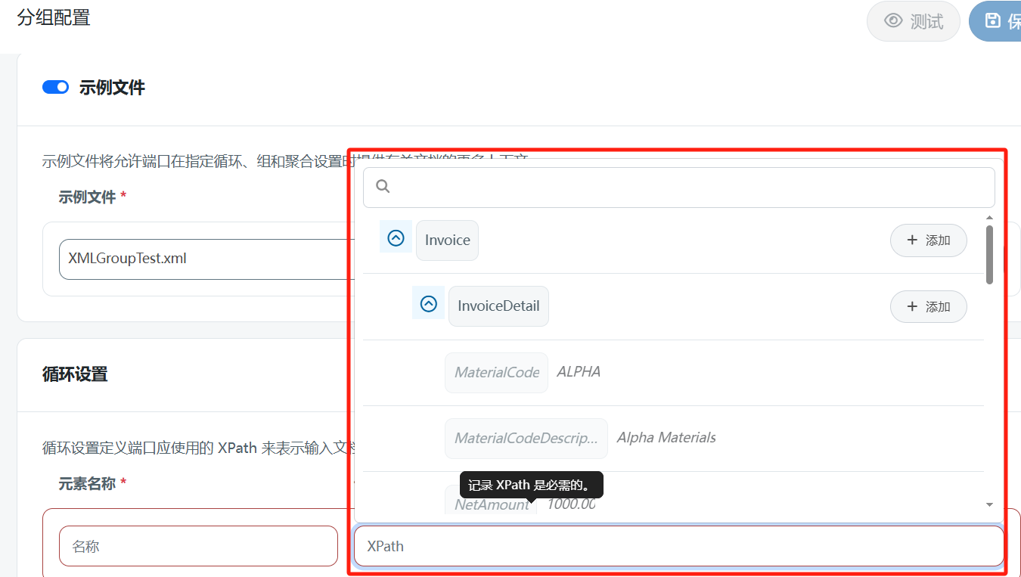Click the 测试 button
Screen dimensions: 1021x577
pos(913,20)
